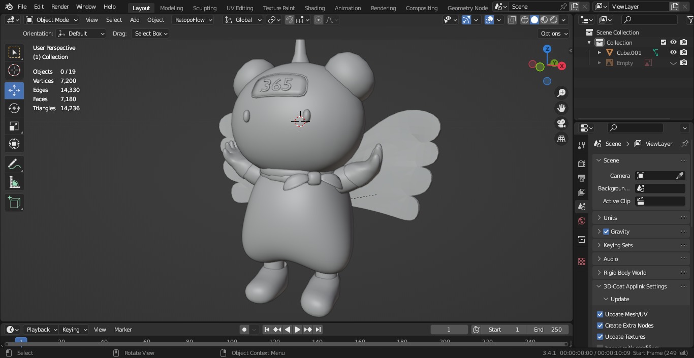The width and height of the screenshot is (694, 358).
Task: Open the Options dropdown
Action: 554,34
